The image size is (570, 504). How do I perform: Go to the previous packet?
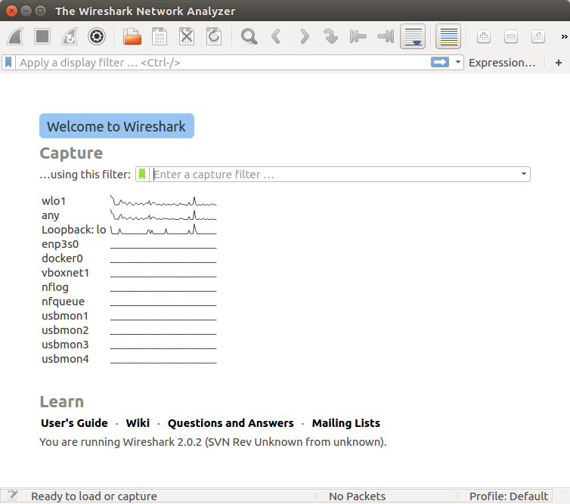coord(276,36)
